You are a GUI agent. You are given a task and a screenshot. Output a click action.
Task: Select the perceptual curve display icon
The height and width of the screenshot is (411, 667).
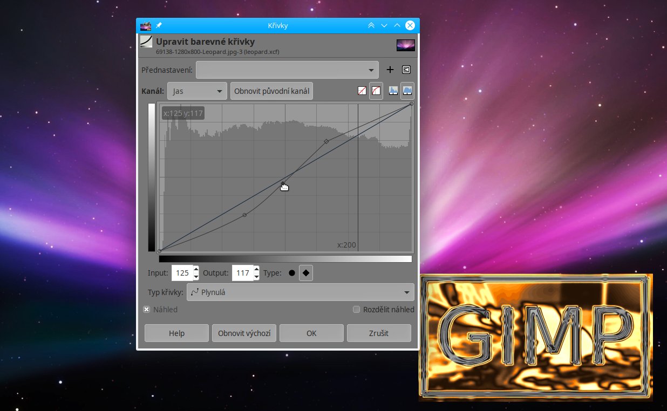click(x=376, y=91)
